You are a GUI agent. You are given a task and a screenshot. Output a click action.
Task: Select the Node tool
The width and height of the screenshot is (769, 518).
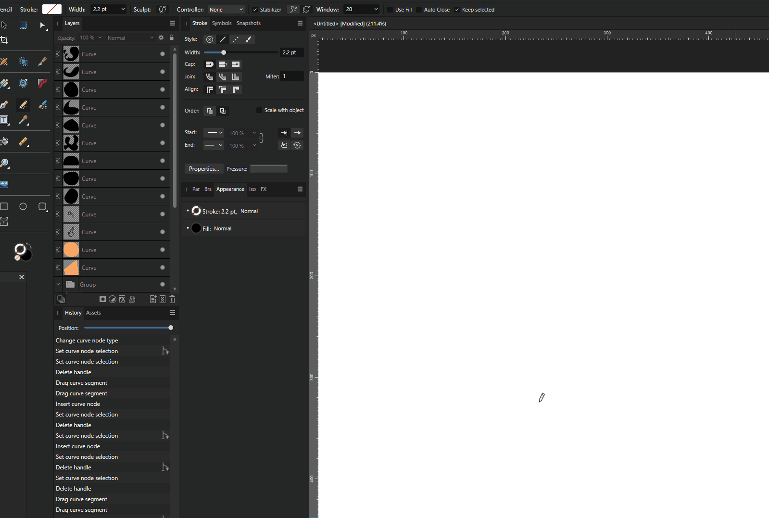[42, 25]
